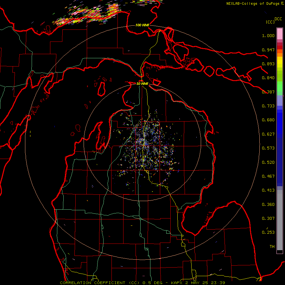Select the "0.947" scale value
This screenshot has height=285, width=285.
268,50
